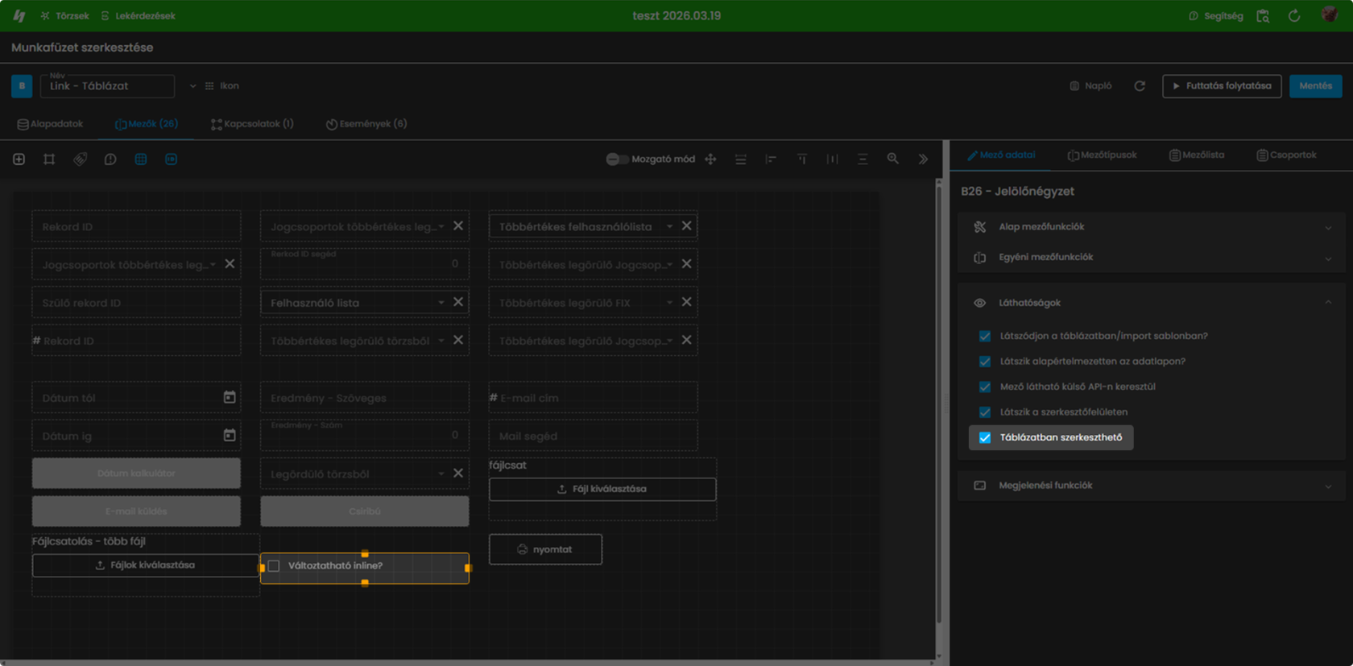The image size is (1353, 666).
Task: Toggle the blue ID badge icon
Action: point(171,159)
